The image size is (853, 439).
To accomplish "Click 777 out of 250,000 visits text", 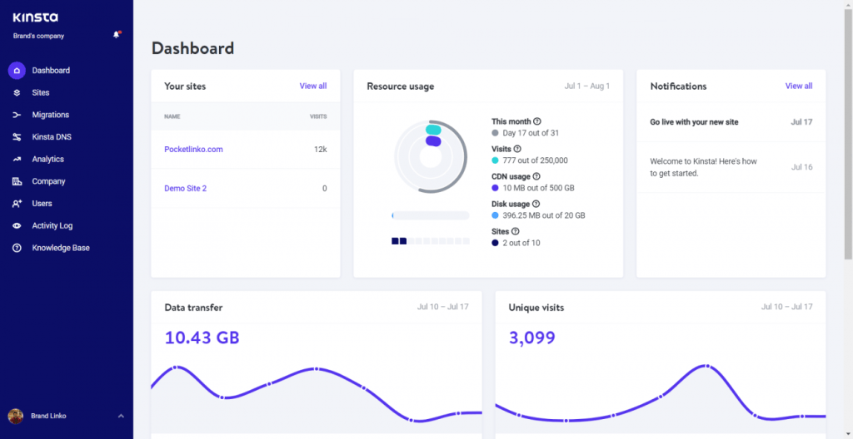I will click(x=536, y=160).
